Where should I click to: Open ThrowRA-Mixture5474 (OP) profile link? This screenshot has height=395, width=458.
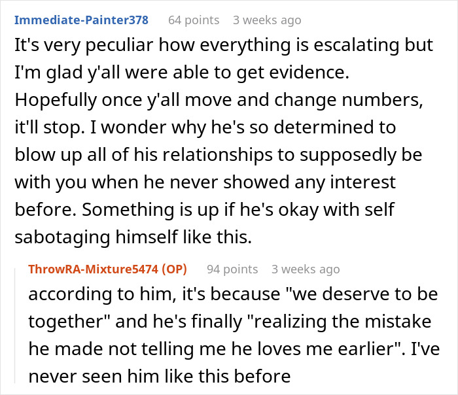[107, 269]
